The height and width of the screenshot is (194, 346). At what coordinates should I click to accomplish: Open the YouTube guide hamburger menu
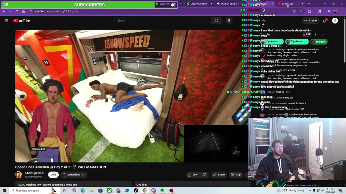coord(6,21)
